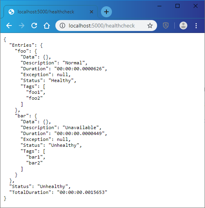205x208 pixels.
Task: Reload the healthcheck page
Action: pyautogui.click(x=34, y=26)
